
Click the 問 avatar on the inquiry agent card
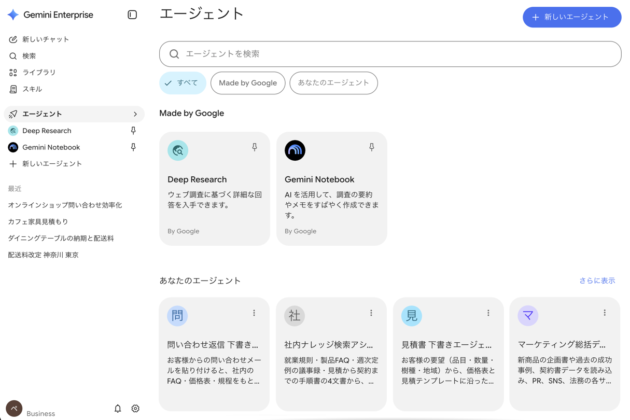pos(177,315)
